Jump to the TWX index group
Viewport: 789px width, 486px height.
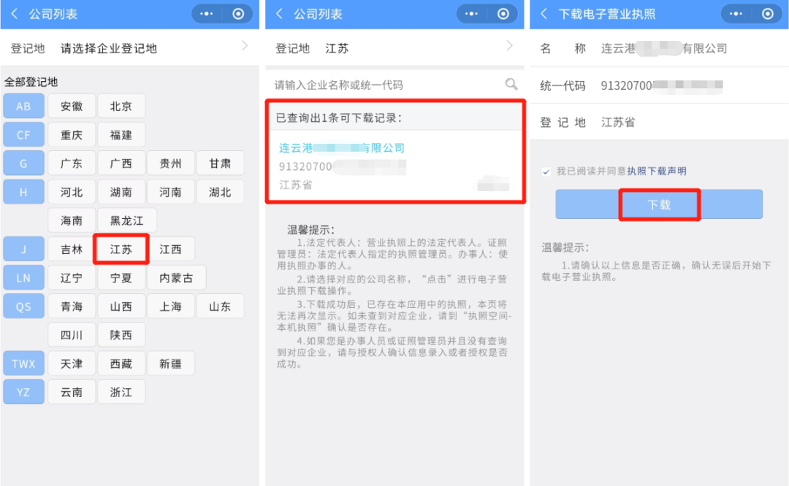(x=23, y=363)
